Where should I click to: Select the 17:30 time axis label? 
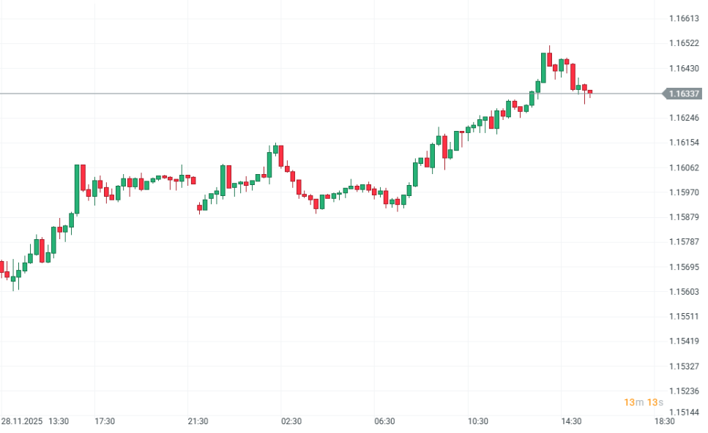[105, 421]
